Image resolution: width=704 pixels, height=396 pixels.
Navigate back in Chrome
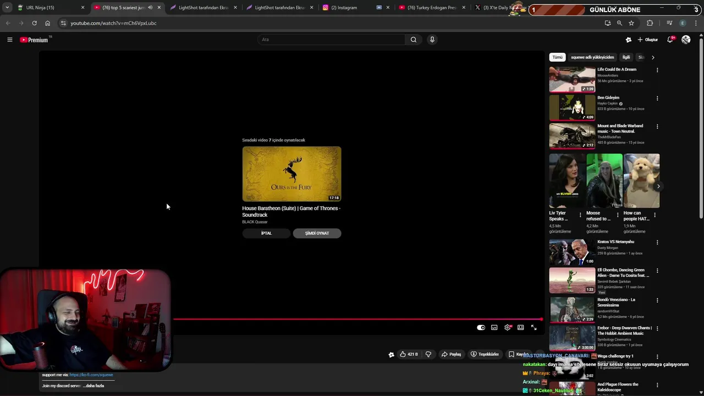[8, 23]
